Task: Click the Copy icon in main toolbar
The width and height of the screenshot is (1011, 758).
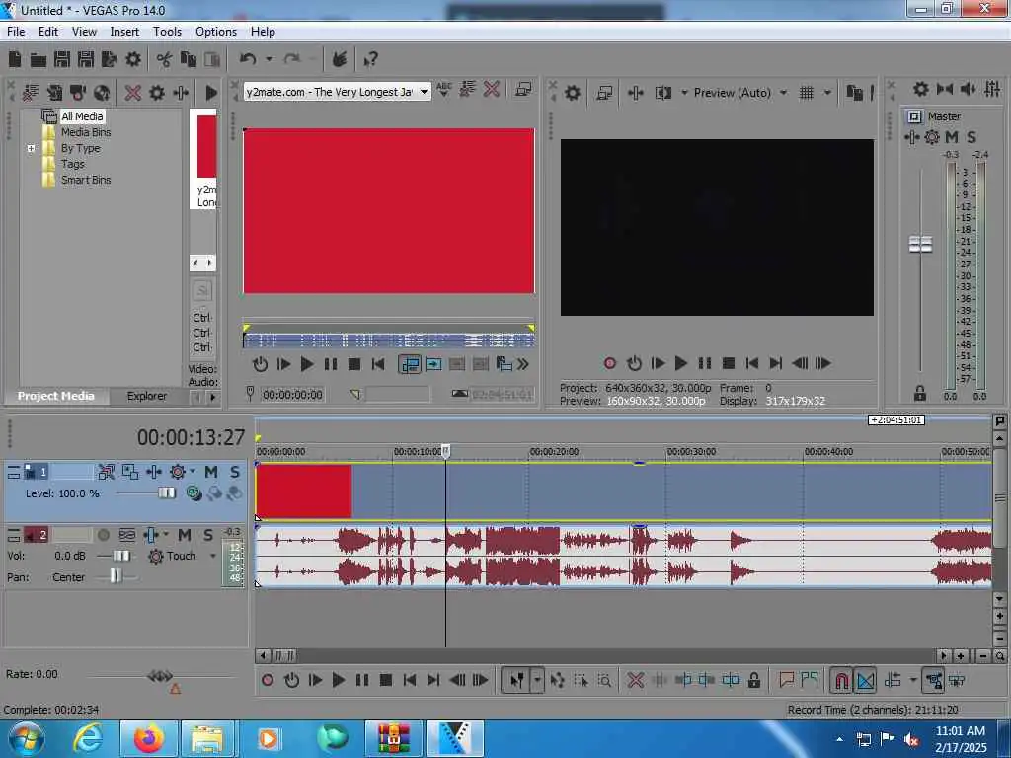Action: 189,60
